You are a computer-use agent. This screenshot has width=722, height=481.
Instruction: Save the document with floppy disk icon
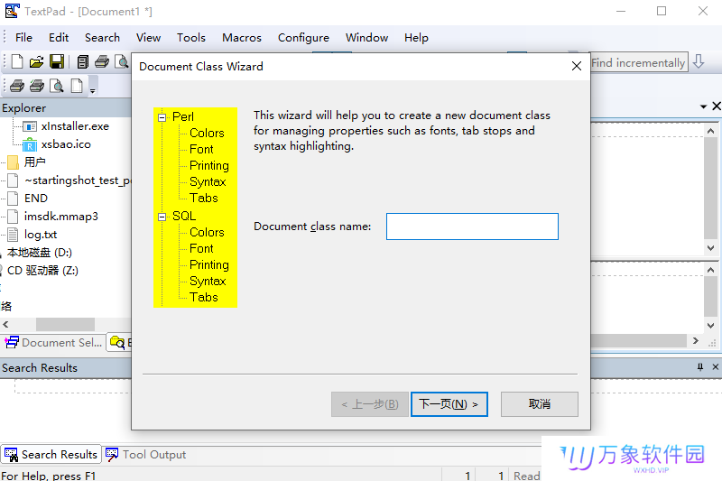57,61
